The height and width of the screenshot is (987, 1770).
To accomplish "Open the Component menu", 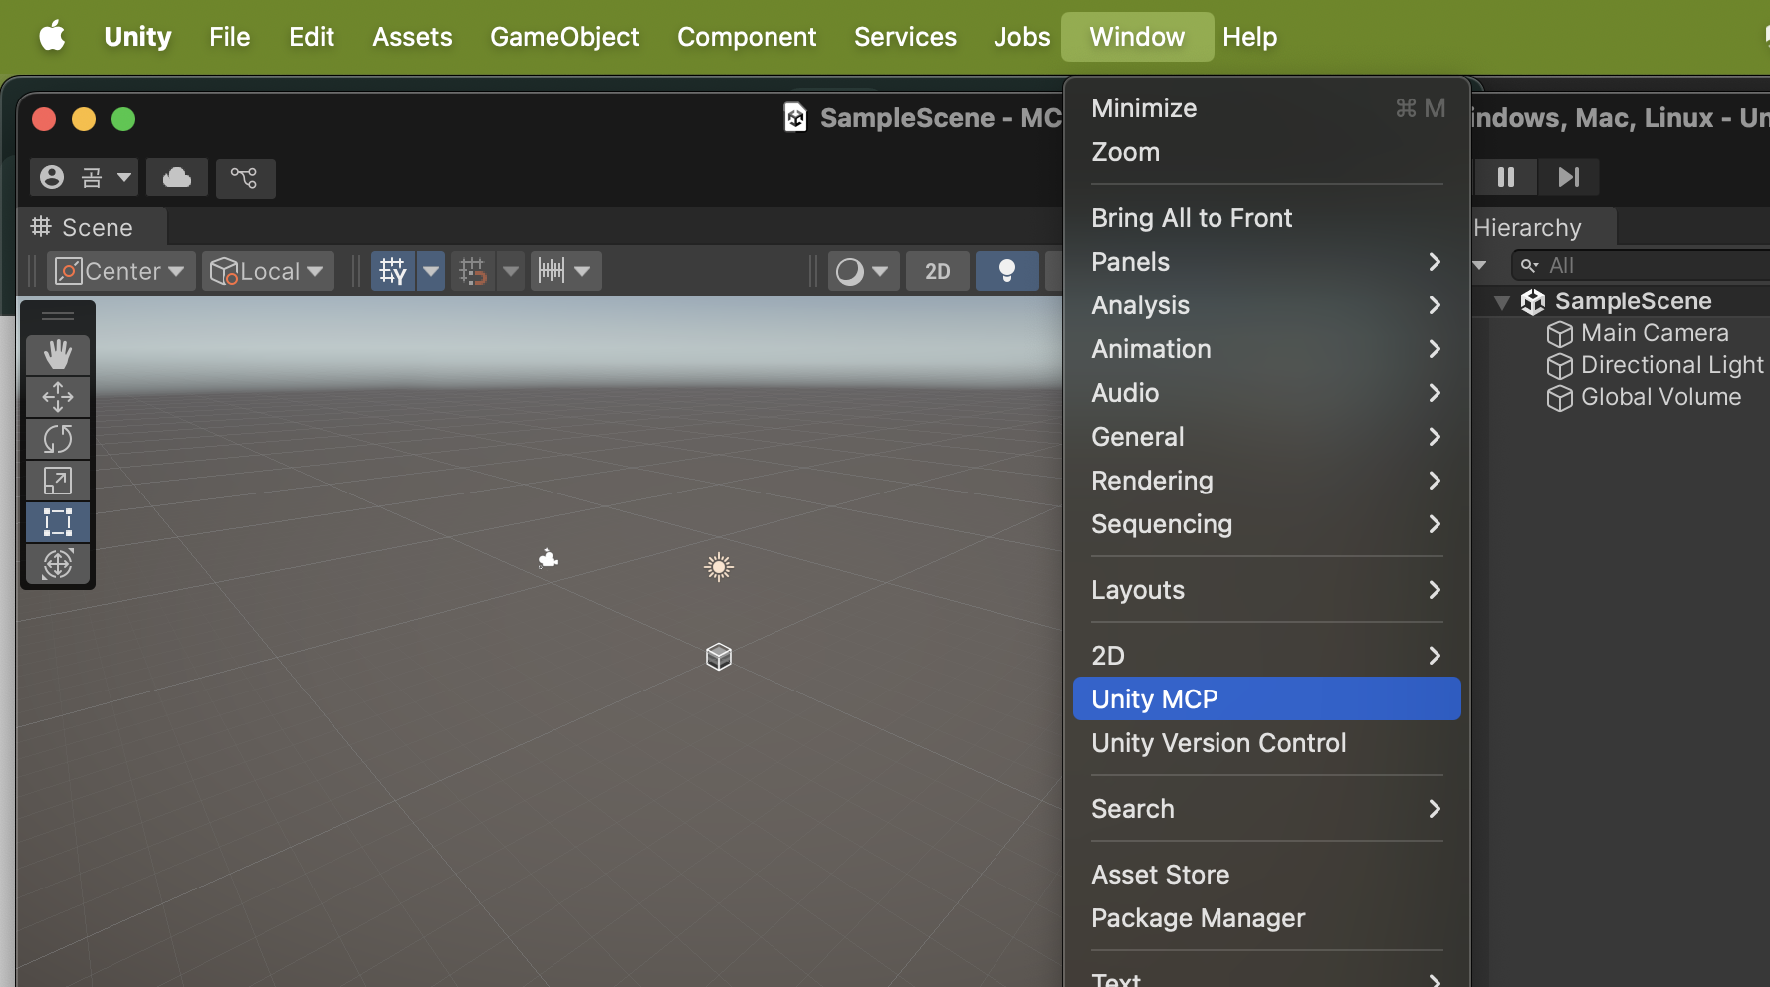I will tap(747, 37).
